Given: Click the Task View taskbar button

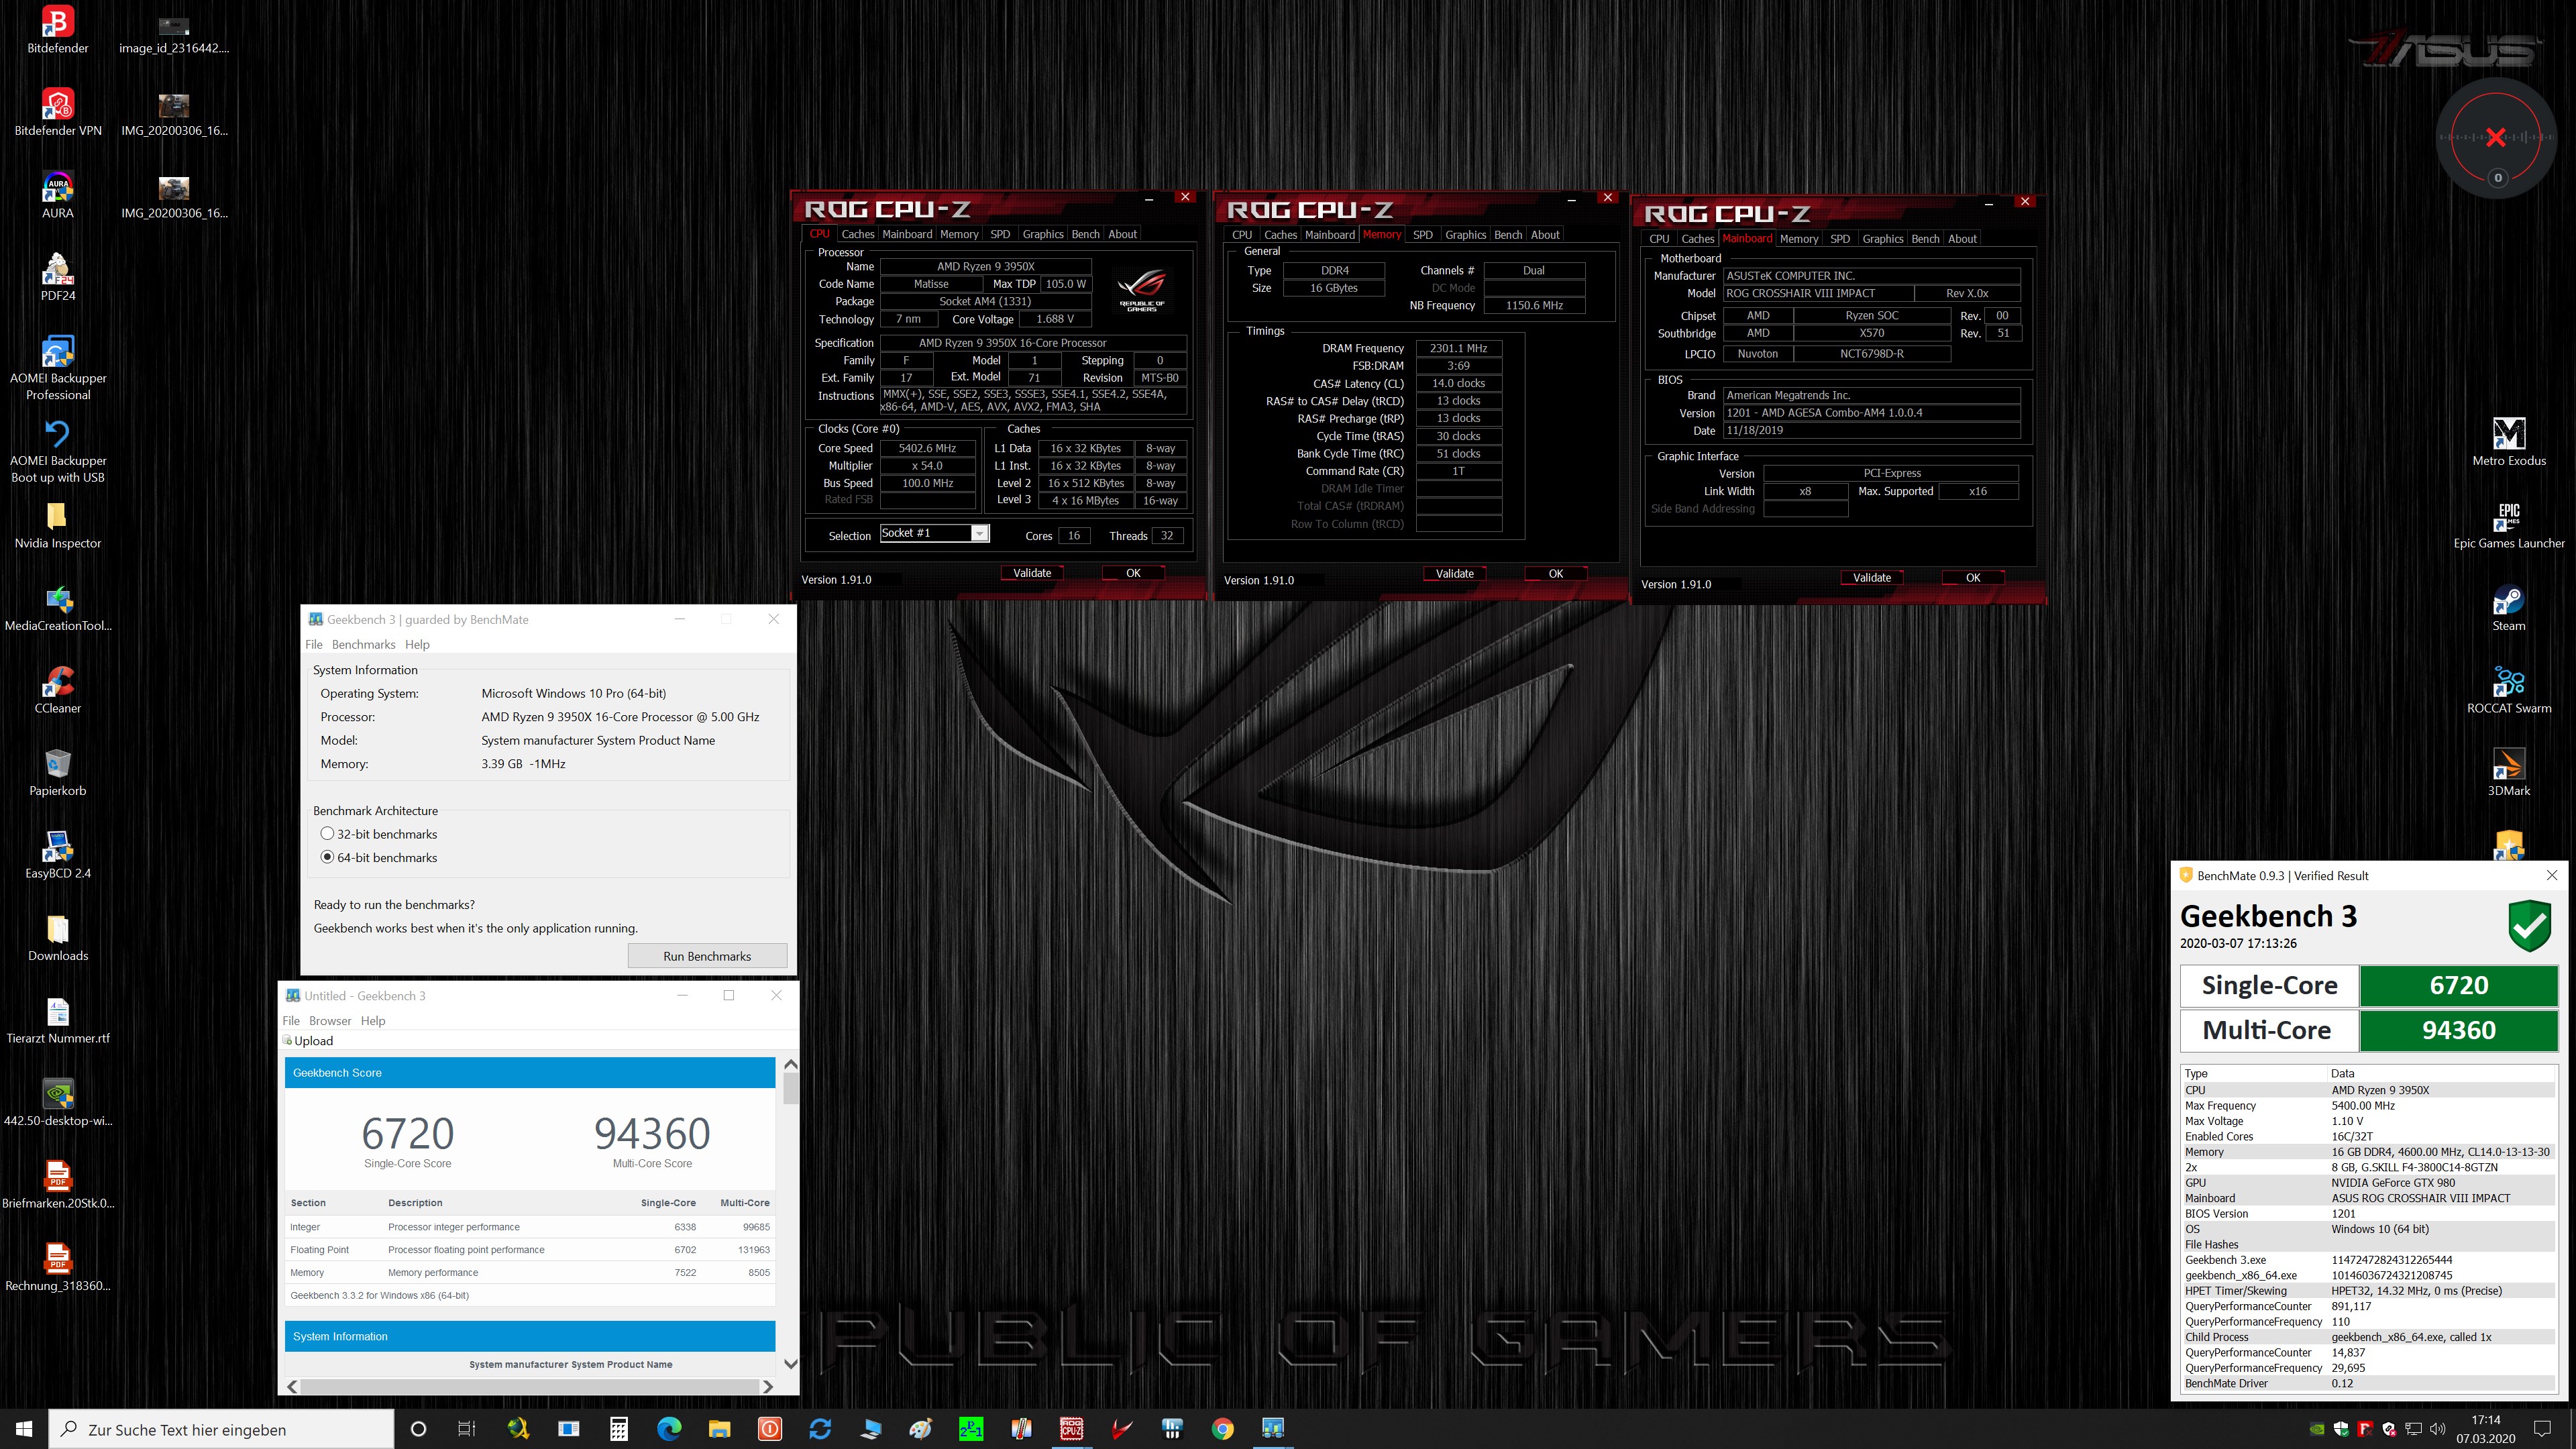Looking at the screenshot, I should (467, 1429).
